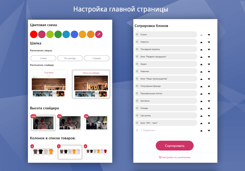This screenshot has width=245, height=171.
Task: Restore defaults via "Настройки по умолчанию" link
Action: click(175, 157)
